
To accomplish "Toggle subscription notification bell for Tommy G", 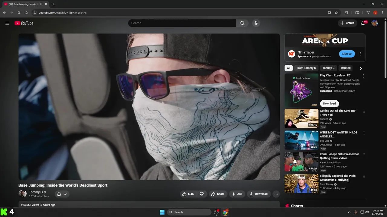I will point(62,194).
